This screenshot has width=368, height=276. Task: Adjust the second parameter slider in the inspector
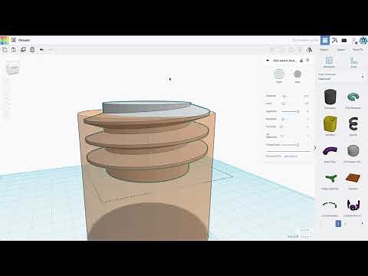(x=284, y=103)
